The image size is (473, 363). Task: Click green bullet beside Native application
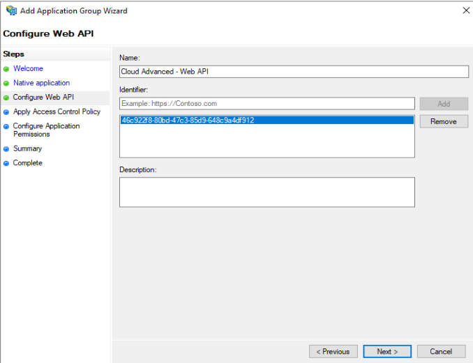[x=6, y=84]
